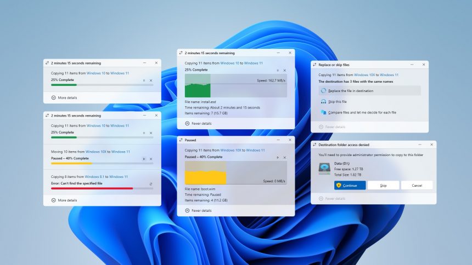Click Skip in the access denied dialog
The image size is (472, 265).
coord(383,186)
